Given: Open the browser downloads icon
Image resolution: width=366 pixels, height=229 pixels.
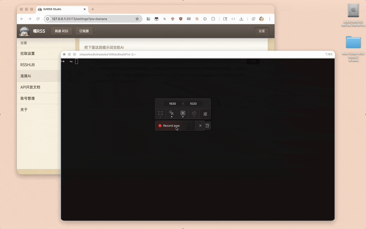Looking at the screenshot, I should click(241, 19).
